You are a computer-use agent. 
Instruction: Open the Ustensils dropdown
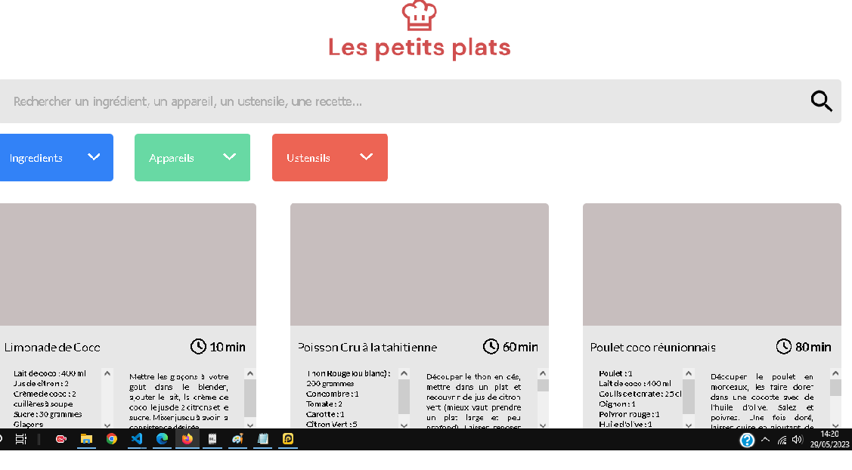(x=330, y=157)
